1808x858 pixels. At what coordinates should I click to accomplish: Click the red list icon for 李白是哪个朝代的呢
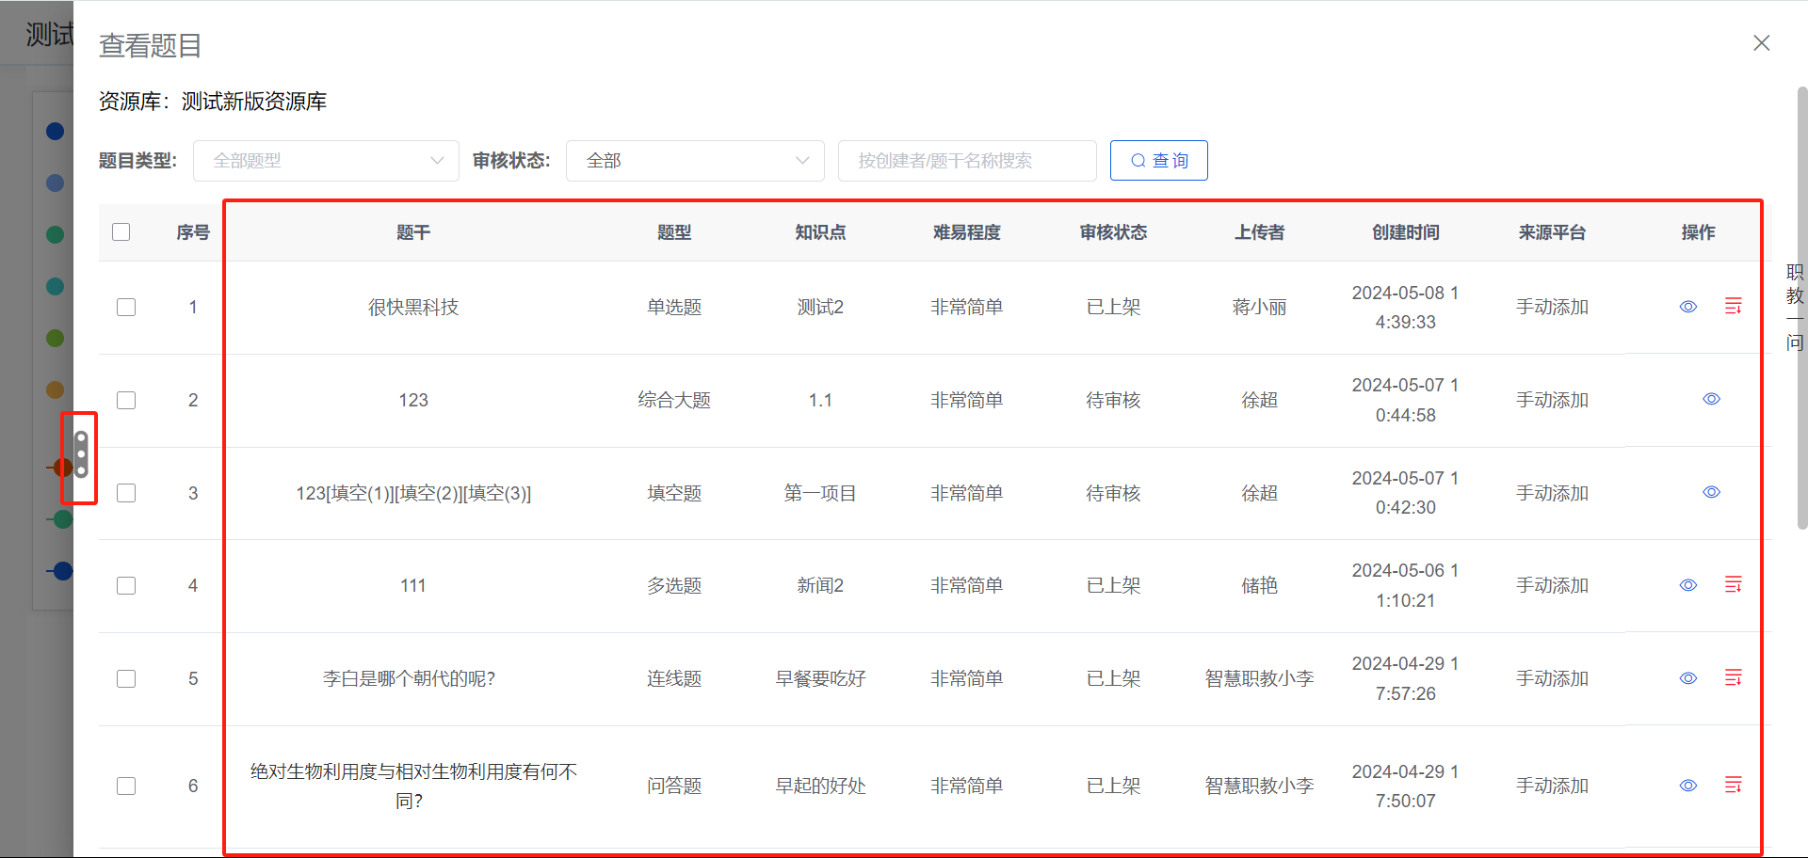1734,677
